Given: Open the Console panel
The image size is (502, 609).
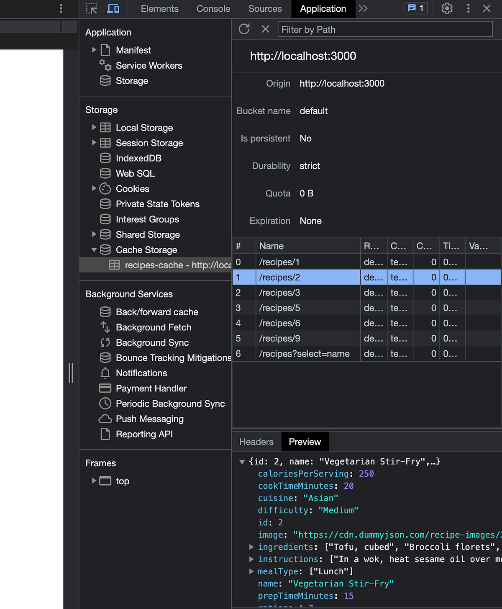Looking at the screenshot, I should coord(213,8).
